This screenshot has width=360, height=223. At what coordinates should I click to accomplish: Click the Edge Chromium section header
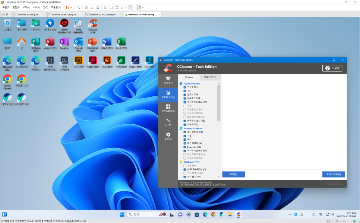(192, 83)
